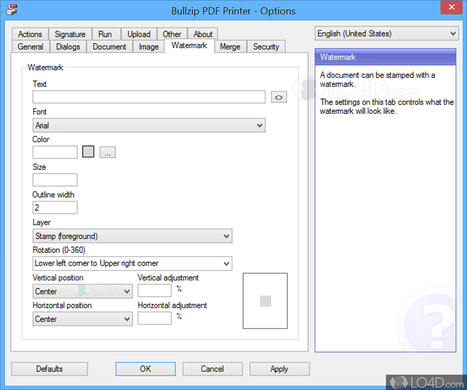Screen dimensions: 467x390
Task: Click the Apply button
Action: pyautogui.click(x=279, y=369)
